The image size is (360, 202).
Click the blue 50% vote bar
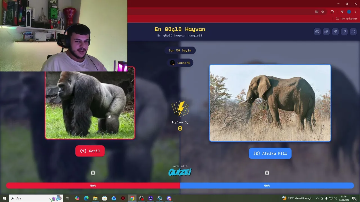pos(267,185)
